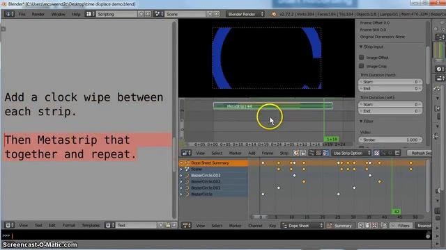This screenshot has height=250, width=446.
Task: Select the BezierCircle channel row
Action: pyautogui.click(x=213, y=194)
